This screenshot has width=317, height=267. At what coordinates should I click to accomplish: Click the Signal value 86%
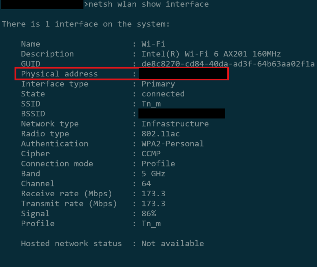(149, 214)
